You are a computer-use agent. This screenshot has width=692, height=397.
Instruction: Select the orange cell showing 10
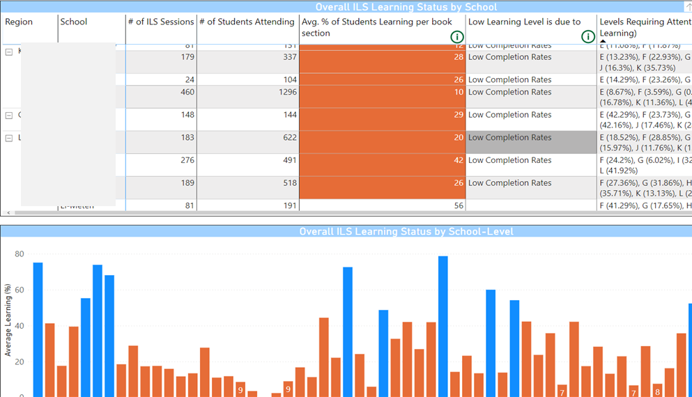pyautogui.click(x=382, y=97)
